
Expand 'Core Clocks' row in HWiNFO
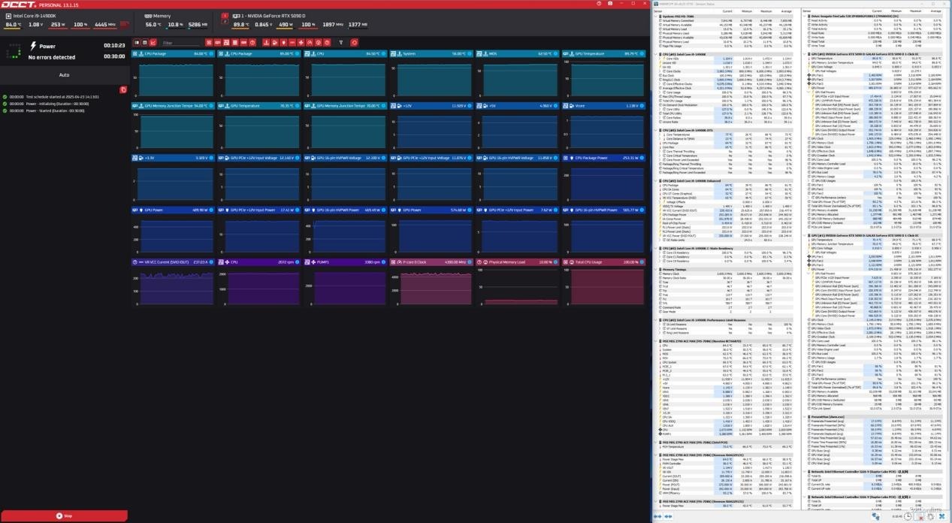click(660, 71)
